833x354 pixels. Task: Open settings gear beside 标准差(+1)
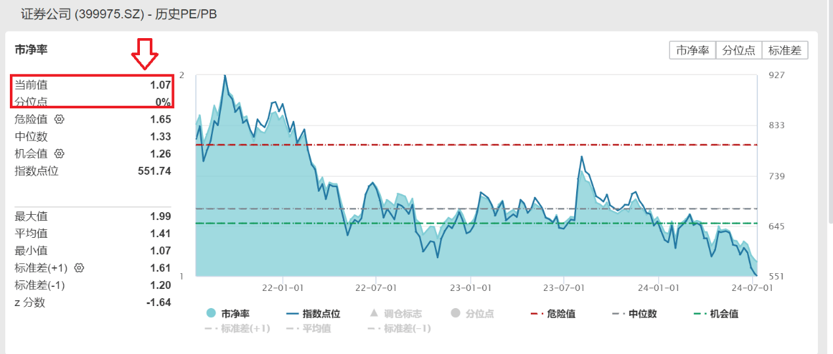pyautogui.click(x=79, y=268)
